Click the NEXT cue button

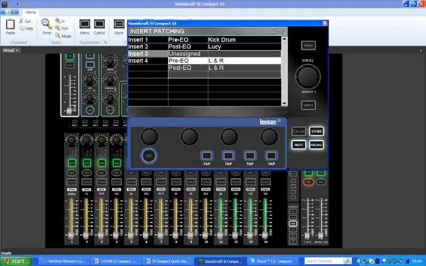(299, 145)
